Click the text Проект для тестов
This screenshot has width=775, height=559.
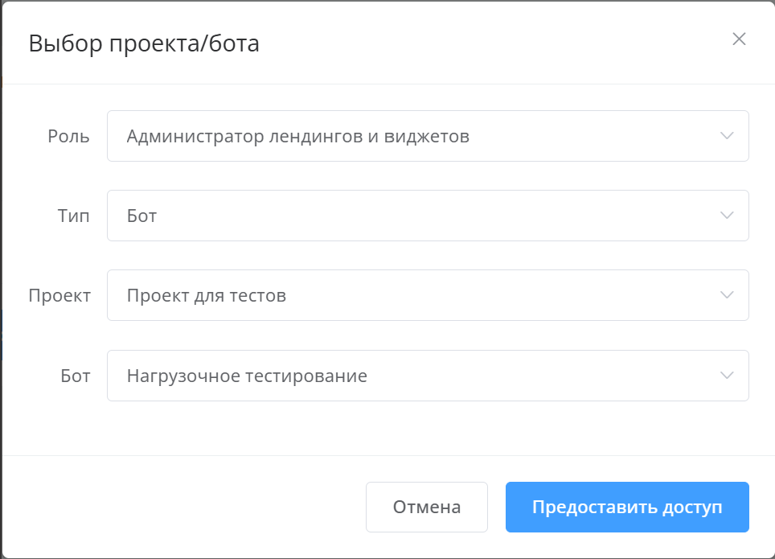[206, 295]
